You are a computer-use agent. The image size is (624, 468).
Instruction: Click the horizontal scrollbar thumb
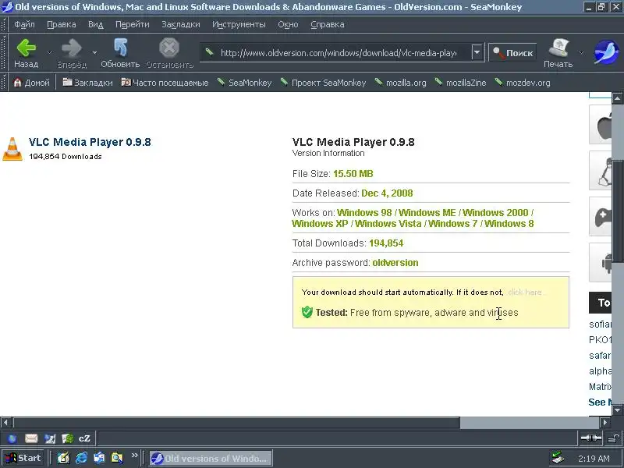click(x=237, y=422)
